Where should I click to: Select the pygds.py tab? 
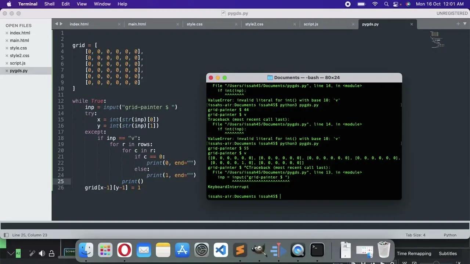(370, 24)
